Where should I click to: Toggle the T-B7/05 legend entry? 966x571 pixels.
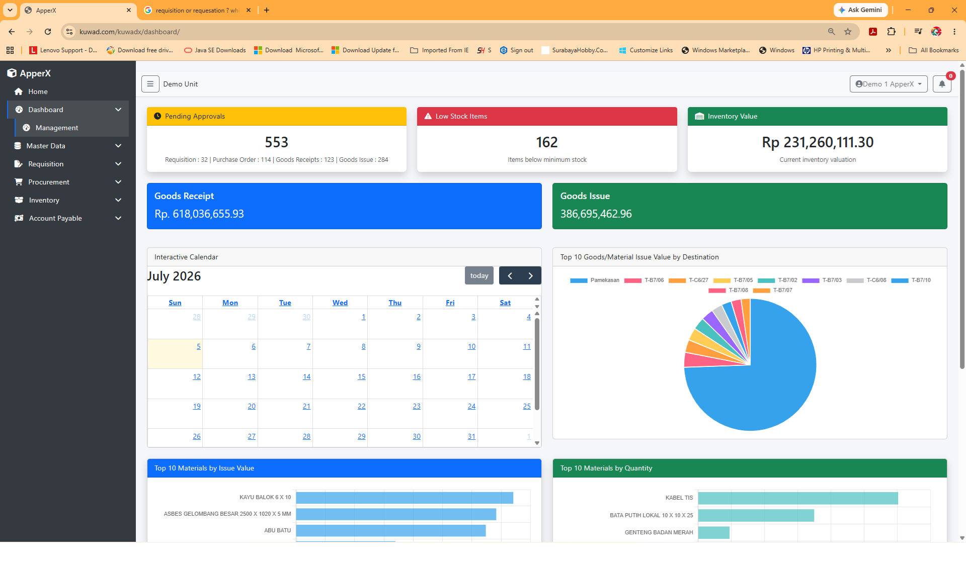click(x=733, y=280)
